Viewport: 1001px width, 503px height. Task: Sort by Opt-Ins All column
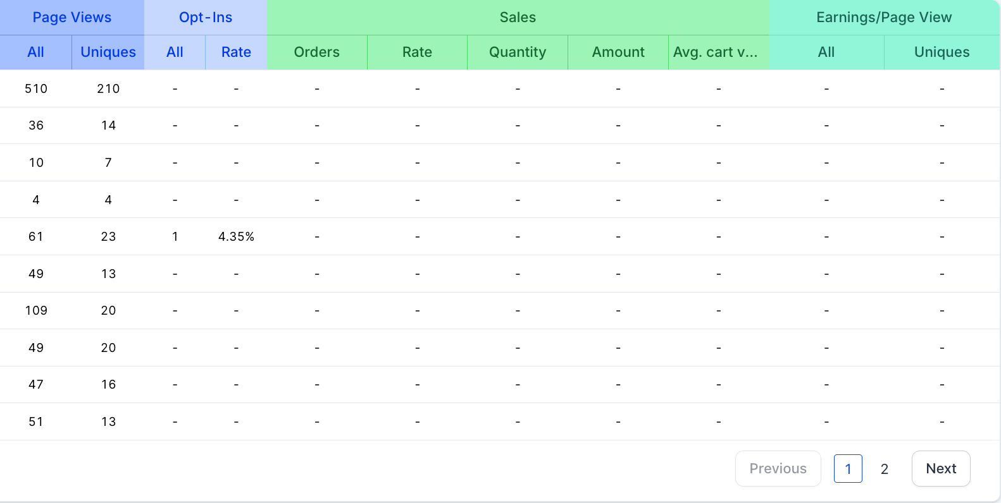175,52
